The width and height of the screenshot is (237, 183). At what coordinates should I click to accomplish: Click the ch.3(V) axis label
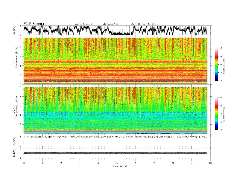(x=14, y=141)
